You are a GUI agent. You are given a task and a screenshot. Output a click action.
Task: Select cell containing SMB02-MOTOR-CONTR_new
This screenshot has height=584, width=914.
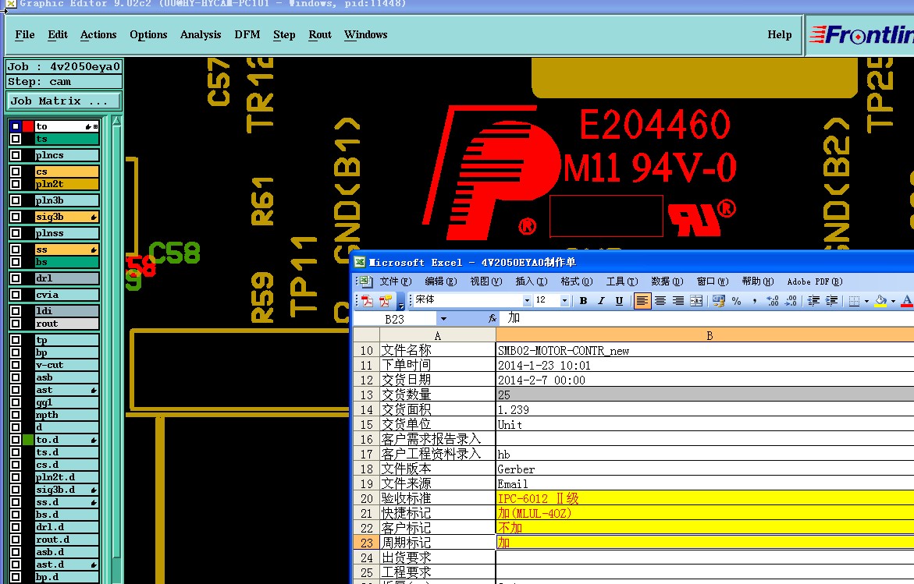click(705, 351)
